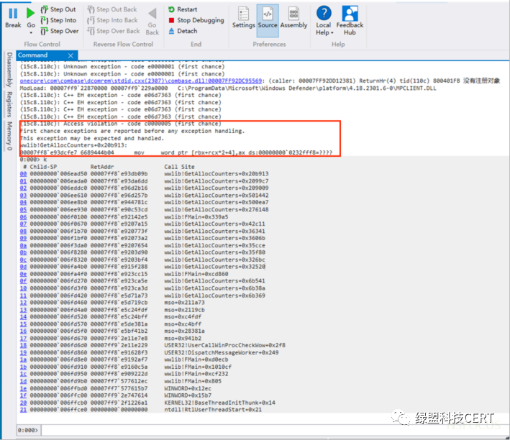Screen dimensions: 510x440
Task: Click stack frame 1f link
Action: (x=23, y=395)
